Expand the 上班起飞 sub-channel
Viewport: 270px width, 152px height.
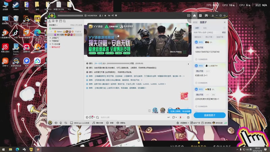(50, 38)
